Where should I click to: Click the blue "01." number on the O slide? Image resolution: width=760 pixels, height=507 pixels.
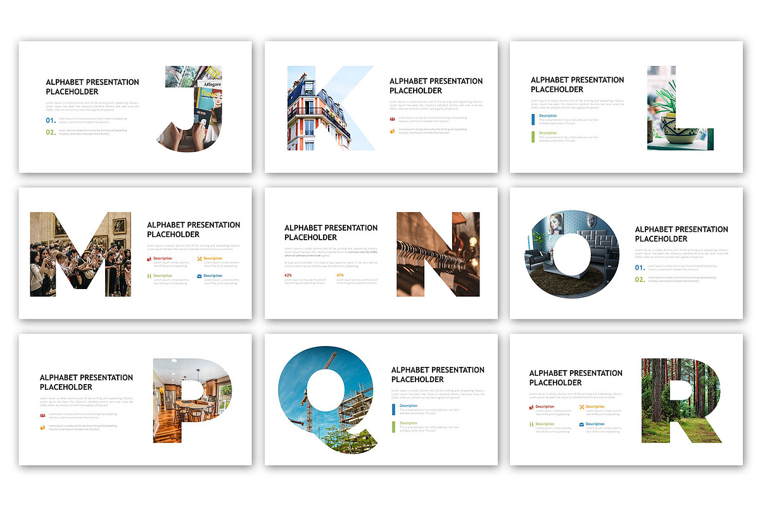coord(640,267)
